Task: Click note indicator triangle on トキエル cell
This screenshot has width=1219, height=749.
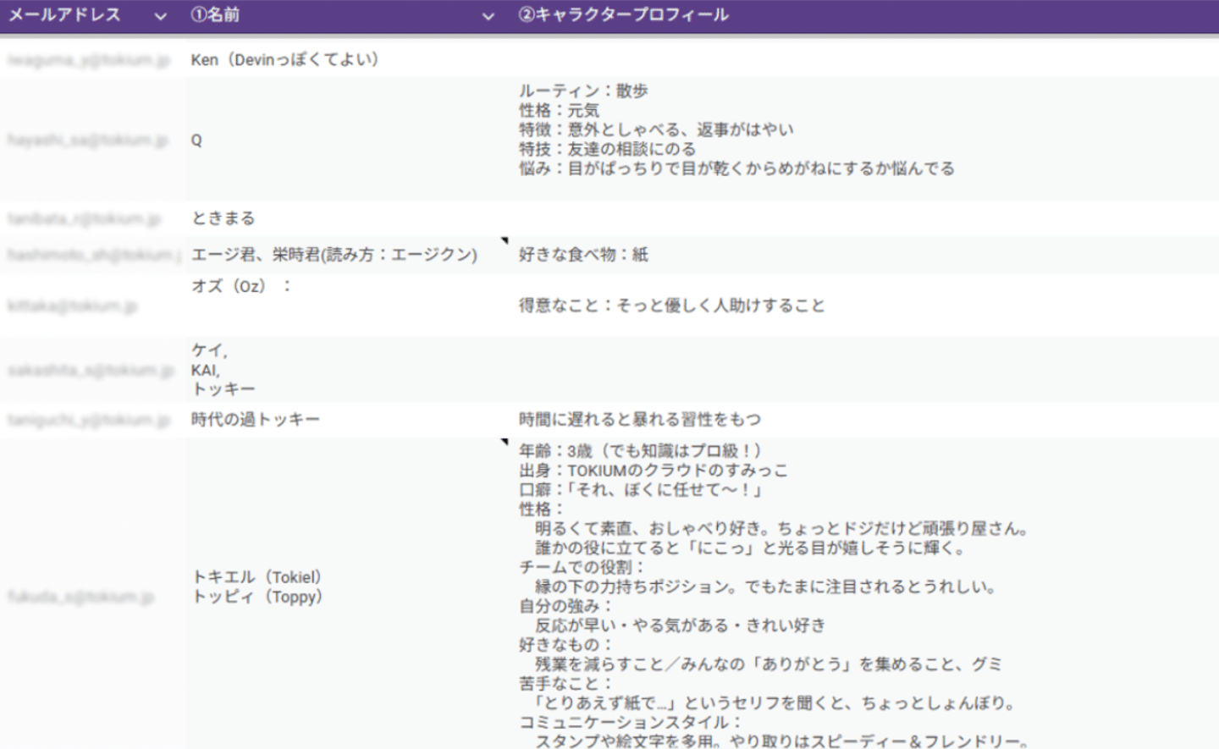Action: click(505, 442)
